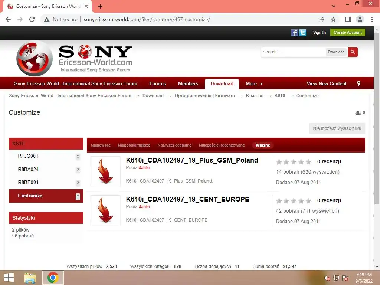
Task: Open a new browser tab
Action: 100,6
